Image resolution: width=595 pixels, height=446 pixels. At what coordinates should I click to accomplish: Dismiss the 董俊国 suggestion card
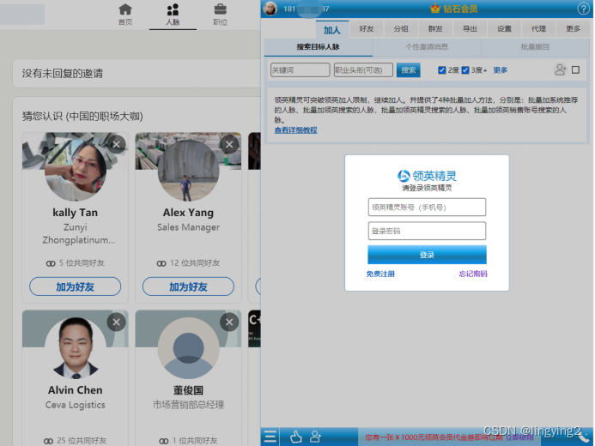coord(229,322)
